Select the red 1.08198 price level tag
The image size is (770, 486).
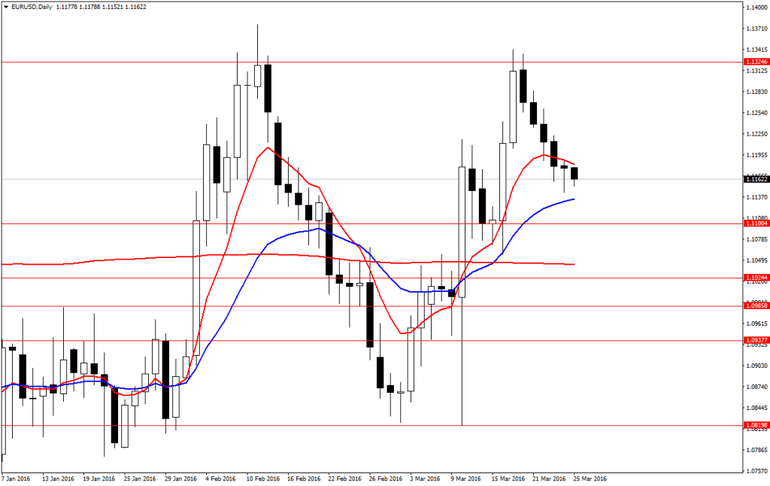click(756, 425)
